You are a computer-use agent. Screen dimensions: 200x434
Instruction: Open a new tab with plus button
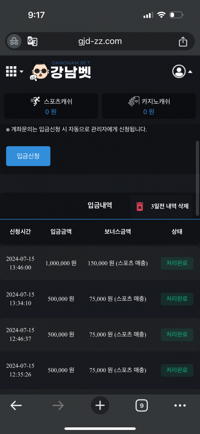tap(100, 405)
